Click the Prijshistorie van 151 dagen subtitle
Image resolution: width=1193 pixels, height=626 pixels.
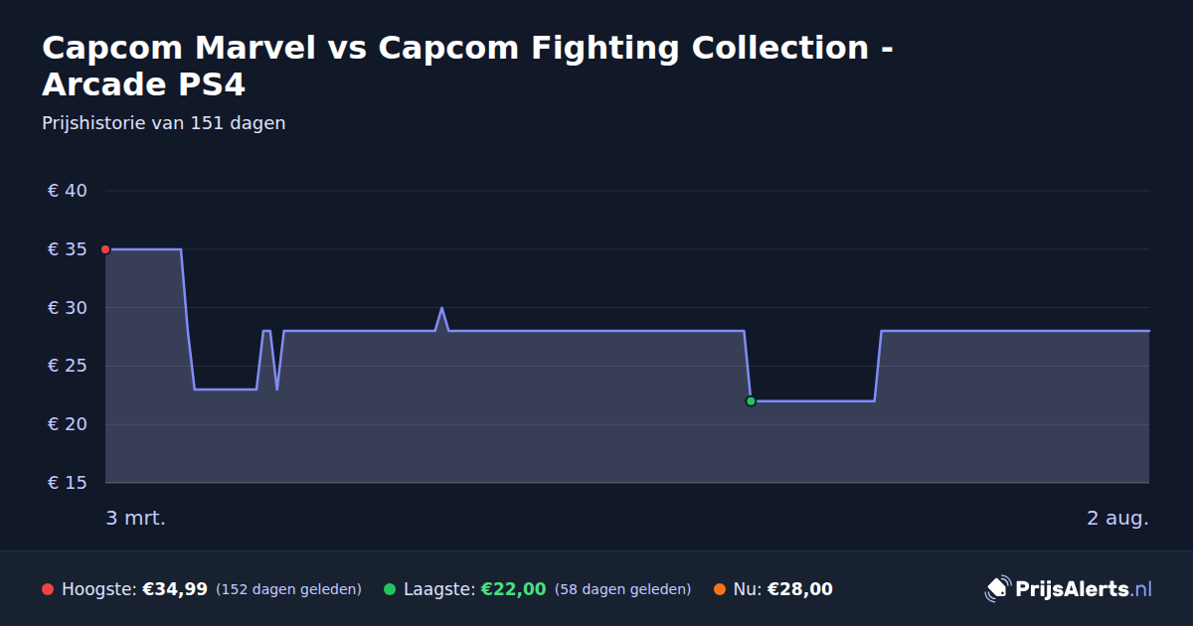[x=164, y=123]
